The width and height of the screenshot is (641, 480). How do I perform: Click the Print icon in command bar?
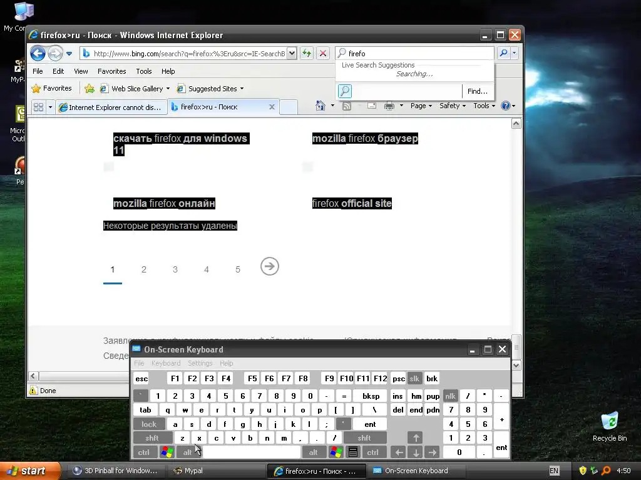[389, 106]
